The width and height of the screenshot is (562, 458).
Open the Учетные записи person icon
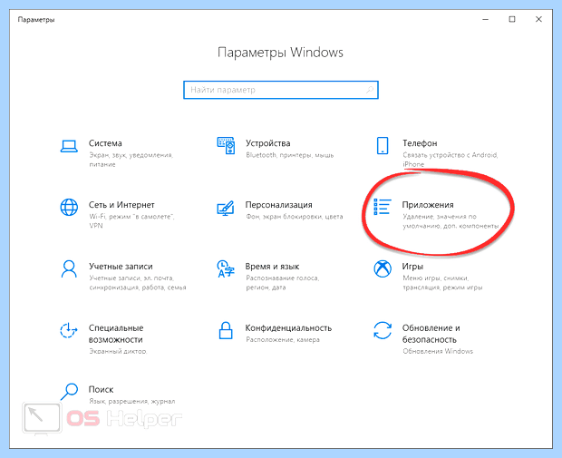[69, 269]
